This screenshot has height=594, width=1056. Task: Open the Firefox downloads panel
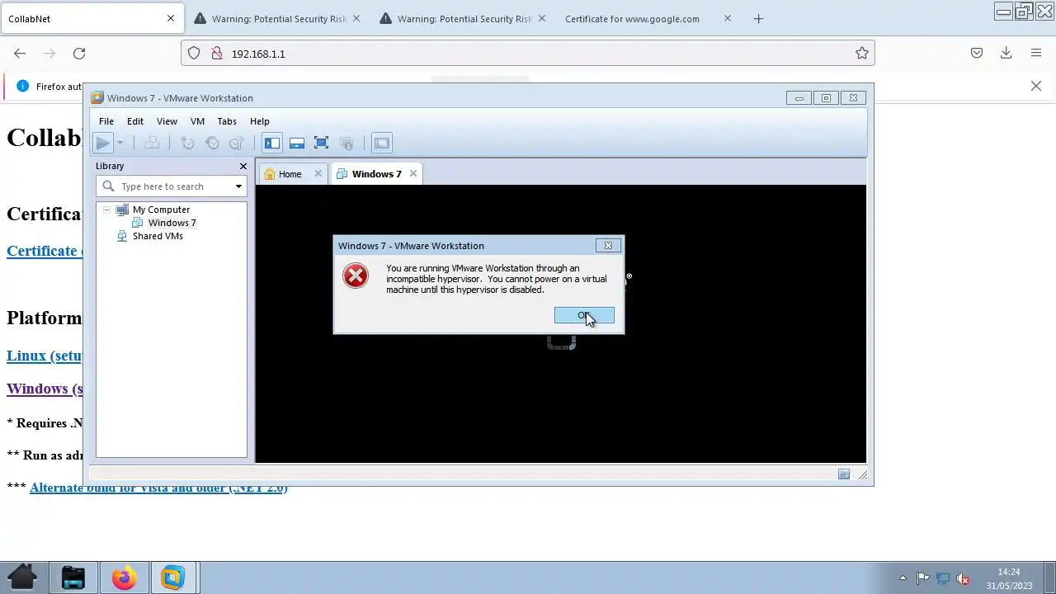[x=1006, y=54]
